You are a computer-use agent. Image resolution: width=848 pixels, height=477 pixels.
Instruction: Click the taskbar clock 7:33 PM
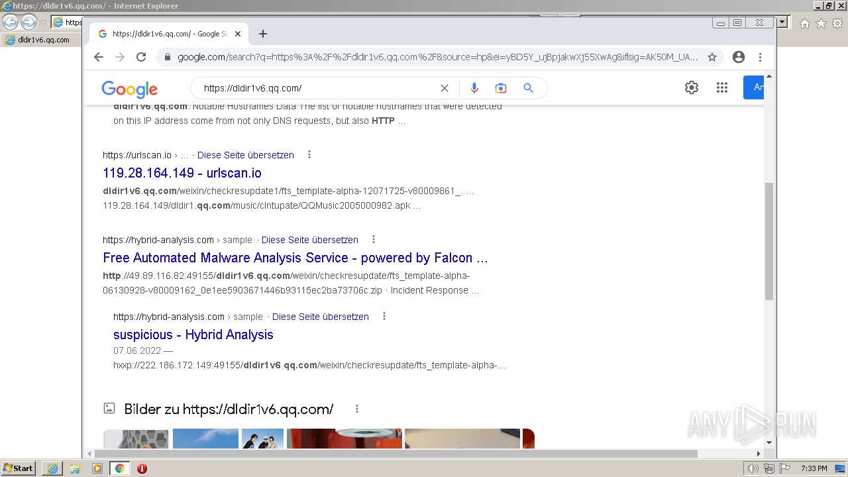click(x=814, y=468)
